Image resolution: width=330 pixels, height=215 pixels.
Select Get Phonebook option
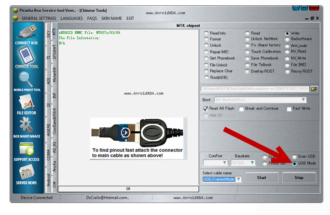206,58
